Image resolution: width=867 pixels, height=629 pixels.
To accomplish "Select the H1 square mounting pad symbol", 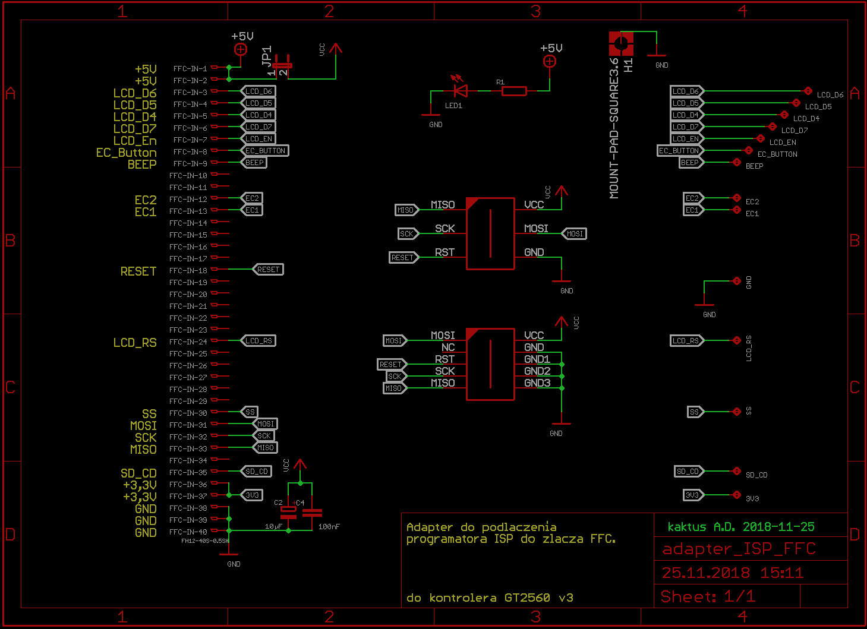I will (x=621, y=43).
